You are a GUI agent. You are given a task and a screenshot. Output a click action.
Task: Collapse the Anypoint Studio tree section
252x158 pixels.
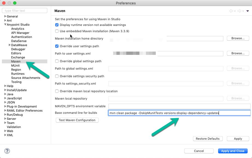(5, 25)
